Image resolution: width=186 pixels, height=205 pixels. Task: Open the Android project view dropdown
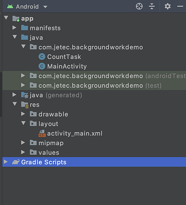(45, 7)
